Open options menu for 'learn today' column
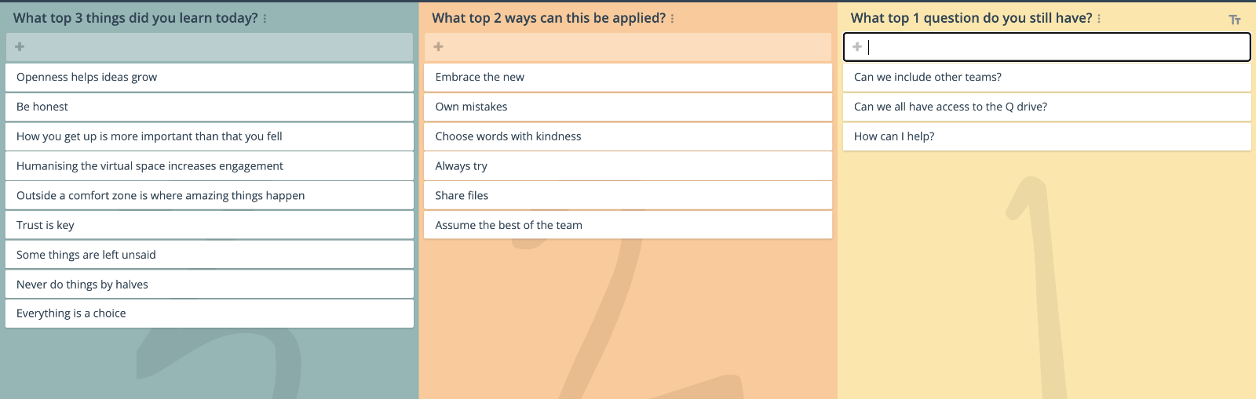The image size is (1256, 399). click(x=265, y=18)
